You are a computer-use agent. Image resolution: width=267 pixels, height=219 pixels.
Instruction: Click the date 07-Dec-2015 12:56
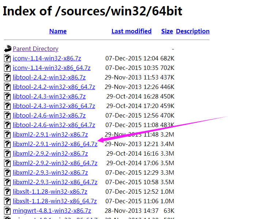click(132, 116)
